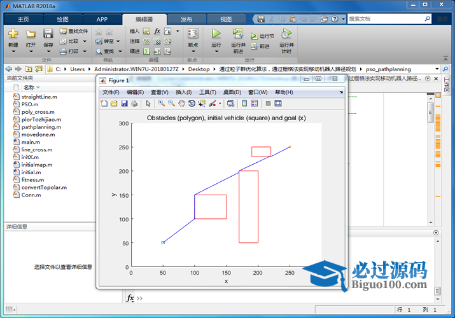Click the Print (打印) button in ribbon
Image resolution: width=455 pixels, height=318 pixels.
tap(69, 52)
